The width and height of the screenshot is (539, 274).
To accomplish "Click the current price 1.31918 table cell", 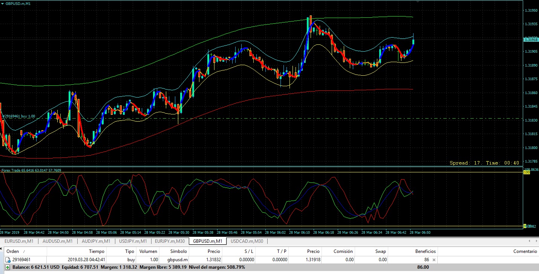I will tap(312, 260).
